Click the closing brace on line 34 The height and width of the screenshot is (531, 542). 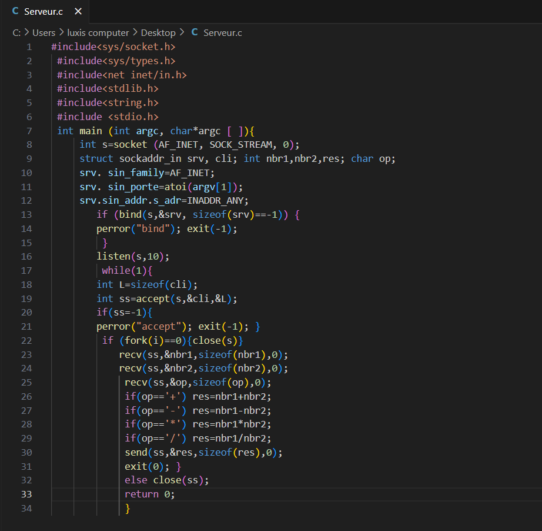(x=128, y=508)
